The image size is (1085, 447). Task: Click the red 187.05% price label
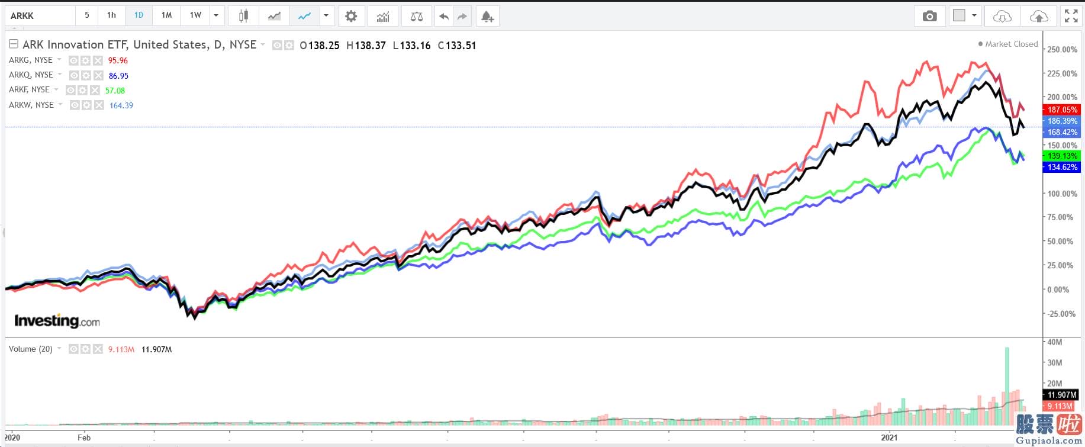click(1062, 110)
